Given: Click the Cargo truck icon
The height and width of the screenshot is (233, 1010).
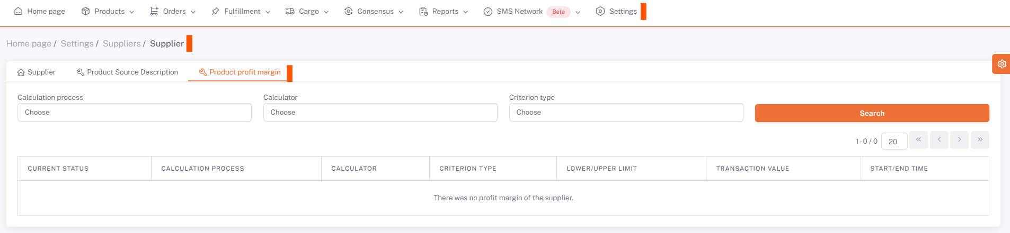Looking at the screenshot, I should 290,11.
